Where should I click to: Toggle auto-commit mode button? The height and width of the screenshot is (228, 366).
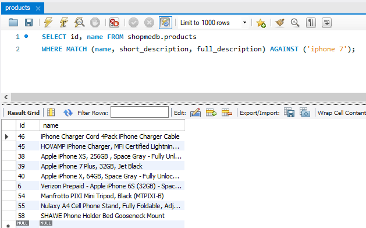tap(165, 23)
